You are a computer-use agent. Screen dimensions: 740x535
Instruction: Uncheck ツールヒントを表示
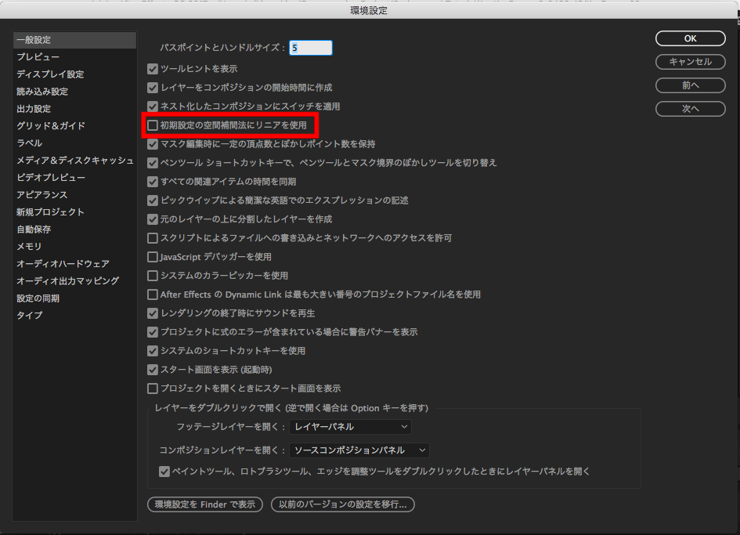tap(153, 69)
